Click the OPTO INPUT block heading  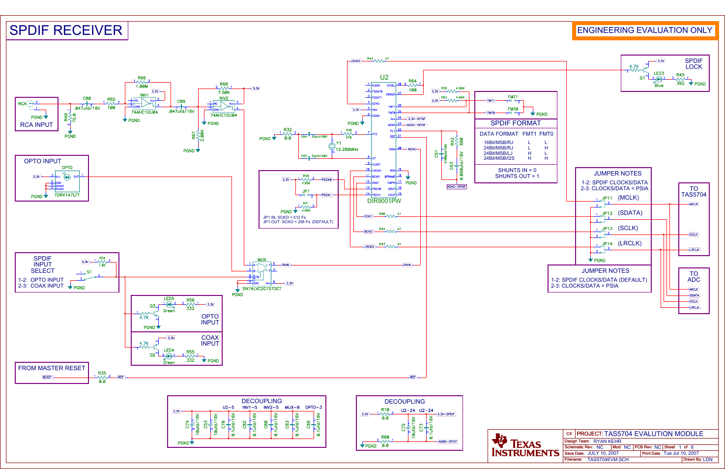pos(43,161)
